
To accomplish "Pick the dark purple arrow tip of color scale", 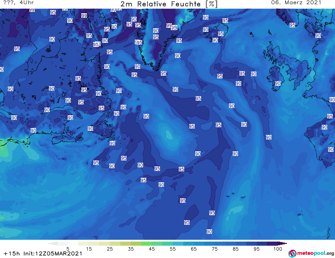I will coord(282,243).
